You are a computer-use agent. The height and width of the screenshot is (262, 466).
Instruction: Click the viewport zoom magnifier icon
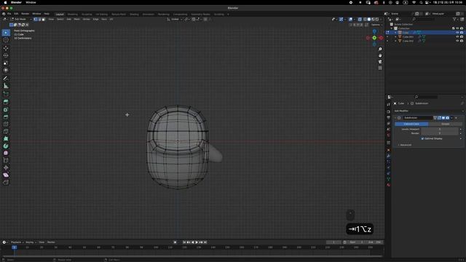point(380,49)
